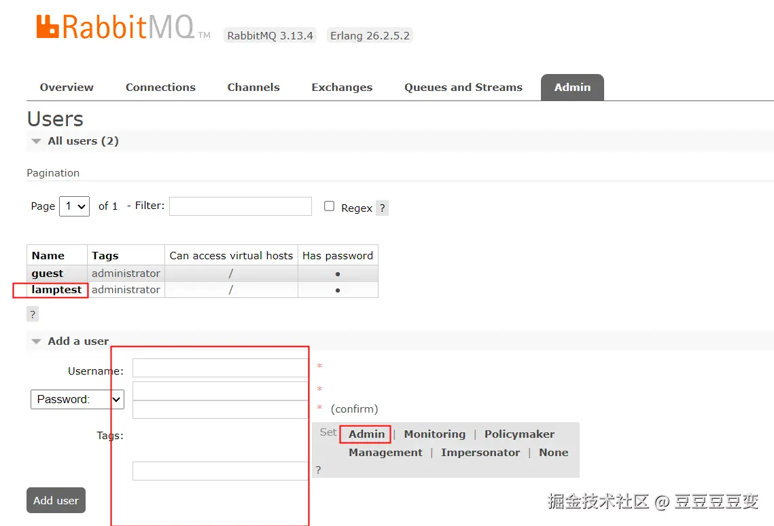The image size is (774, 526).
Task: Open the lamptest user link
Action: tap(56, 290)
